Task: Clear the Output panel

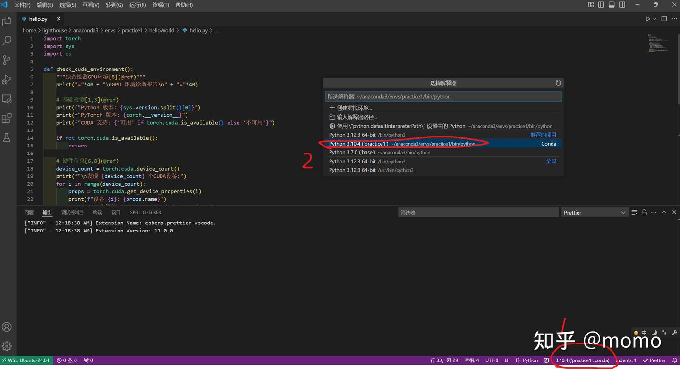Action: tap(634, 212)
